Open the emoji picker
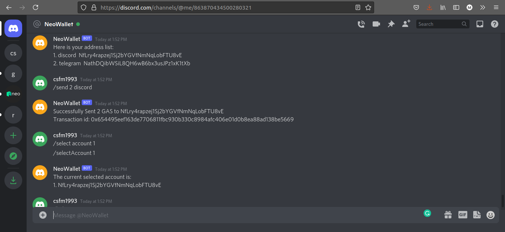Screen dimensions: 505x232 pyautogui.click(x=491, y=215)
